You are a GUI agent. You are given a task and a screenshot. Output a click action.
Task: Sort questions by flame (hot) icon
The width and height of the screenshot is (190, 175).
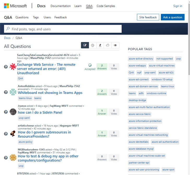tap(100, 45)
